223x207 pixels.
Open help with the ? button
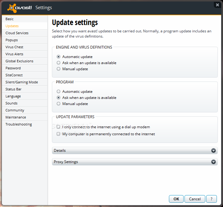click(211, 199)
